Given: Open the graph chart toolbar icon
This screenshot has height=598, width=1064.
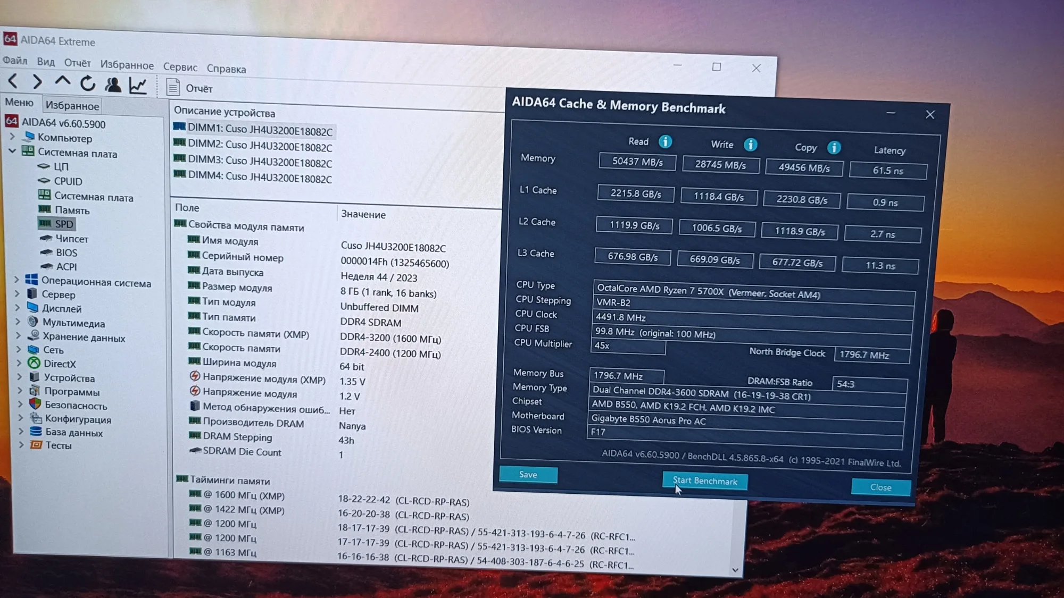Looking at the screenshot, I should (138, 86).
